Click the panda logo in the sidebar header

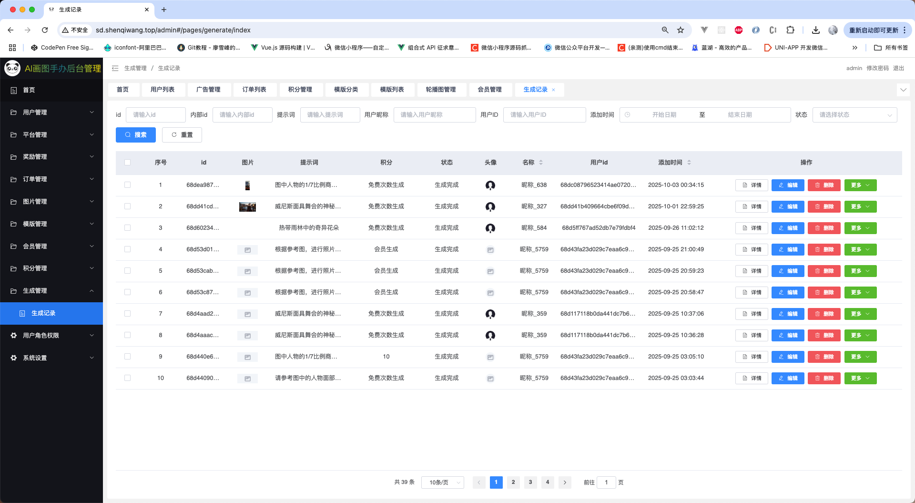point(12,68)
